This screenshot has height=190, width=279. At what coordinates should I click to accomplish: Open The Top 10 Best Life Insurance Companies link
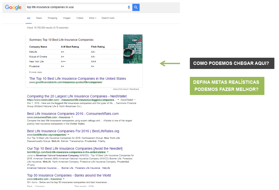[x=78, y=79]
